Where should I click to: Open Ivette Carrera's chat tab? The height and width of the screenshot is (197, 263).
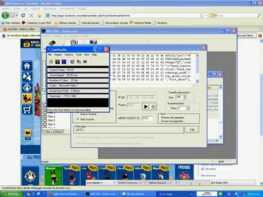[128, 182]
